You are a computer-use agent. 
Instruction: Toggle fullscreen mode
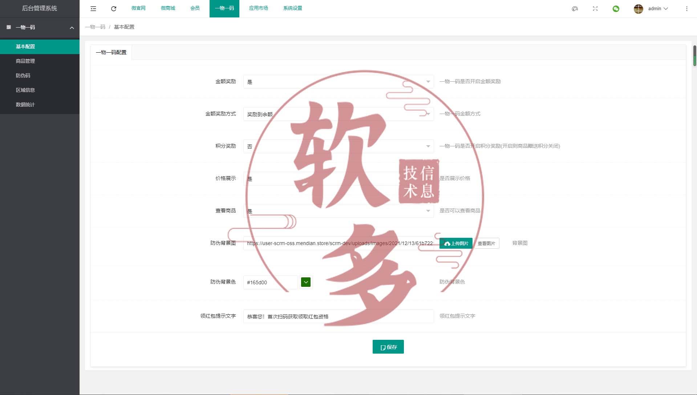595,8
